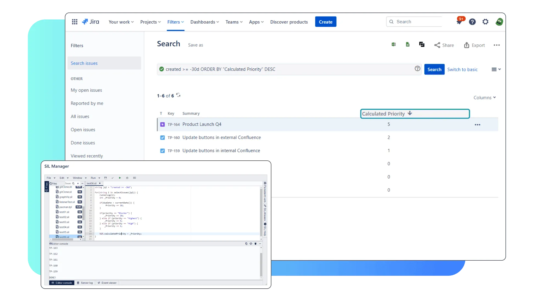The image size is (534, 301).
Task: Run script with green play icon
Action: [x=120, y=178]
